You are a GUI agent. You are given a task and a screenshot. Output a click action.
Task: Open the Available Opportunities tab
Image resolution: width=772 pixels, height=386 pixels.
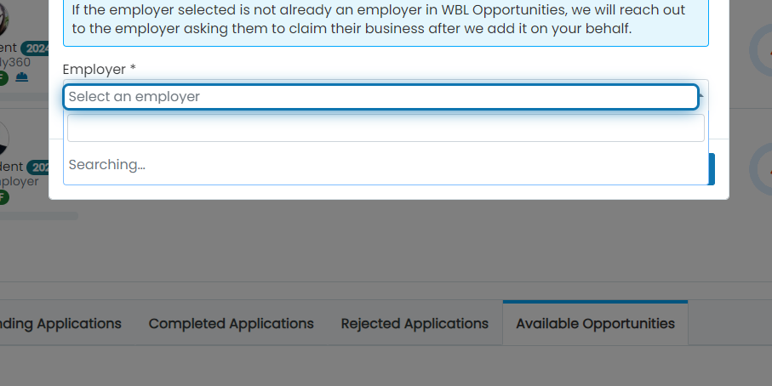click(595, 324)
